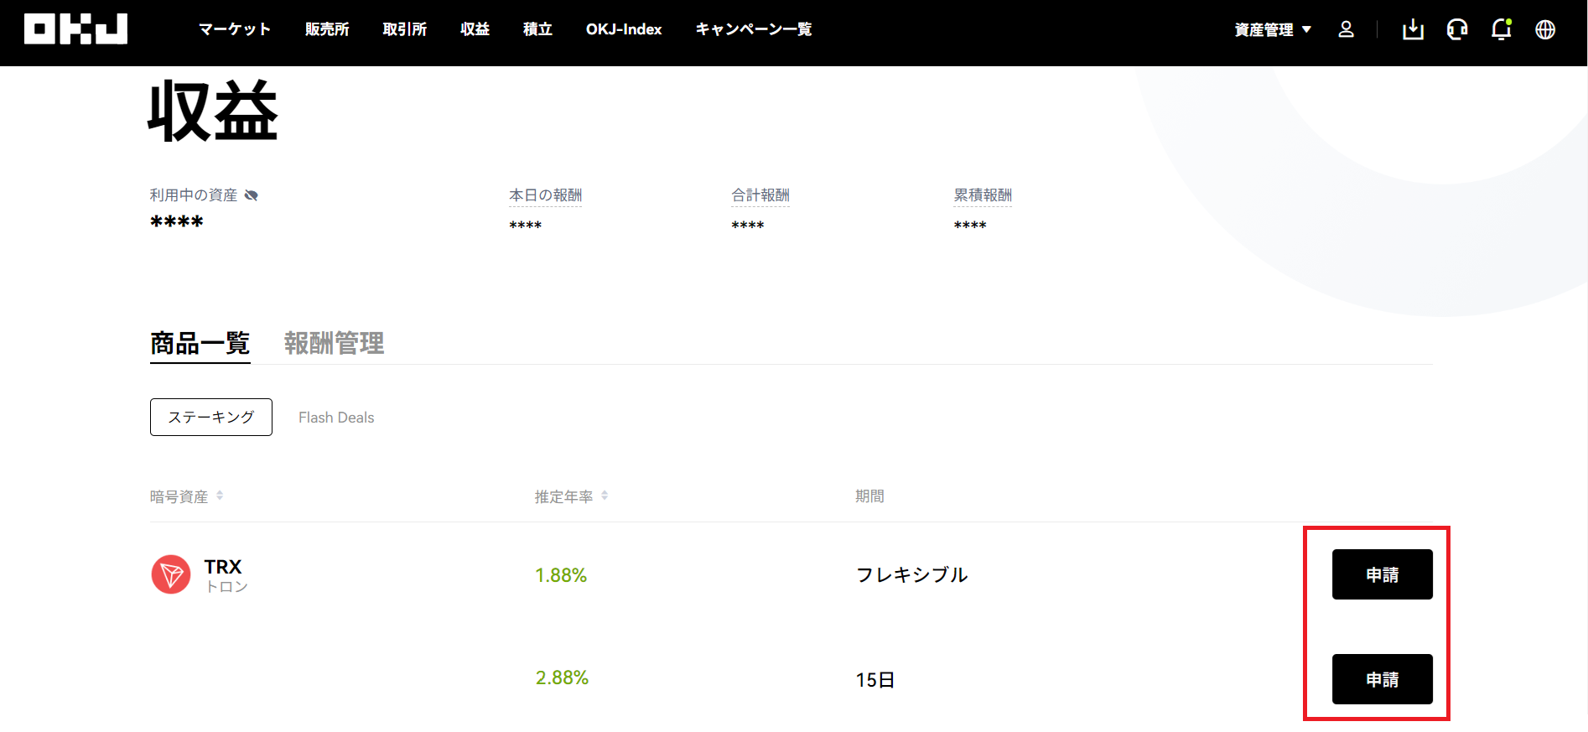1588x732 pixels.
Task: Open the notification bell icon
Action: coord(1501,29)
